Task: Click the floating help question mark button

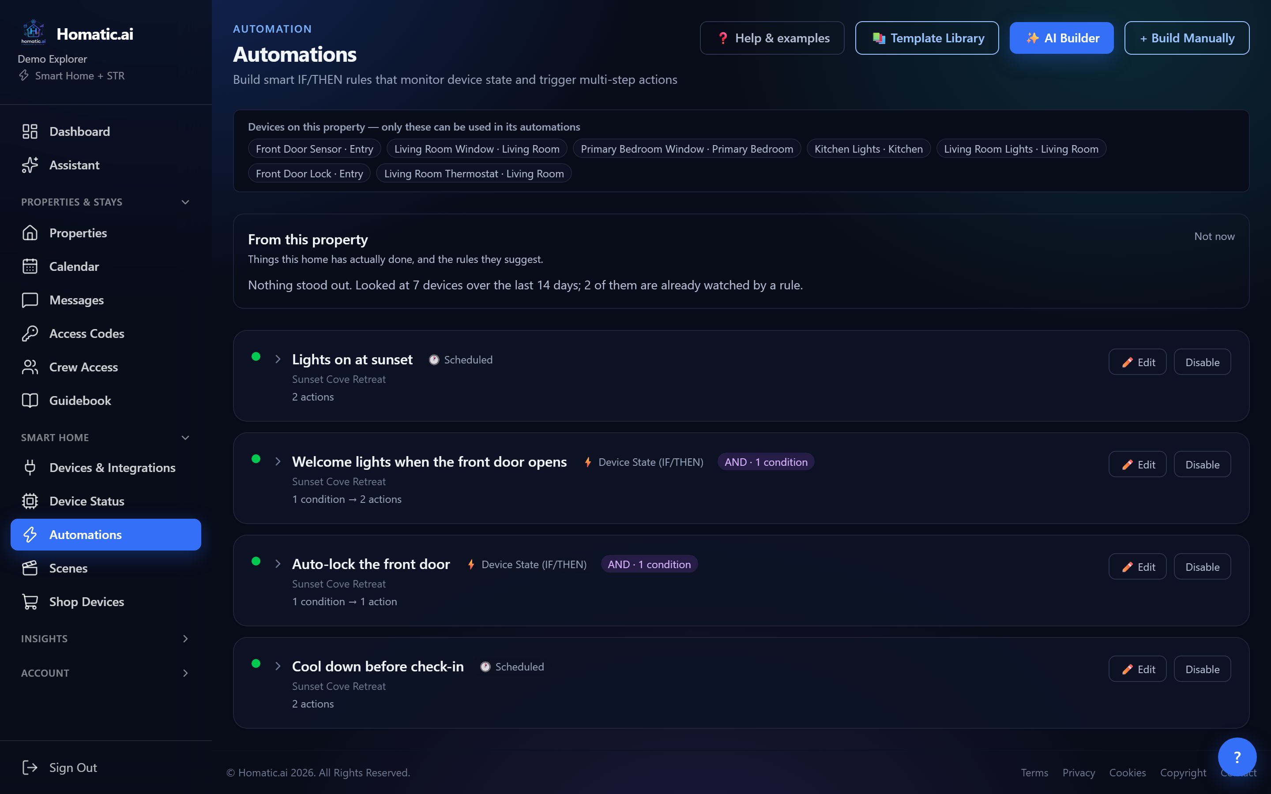Action: [x=1237, y=757]
